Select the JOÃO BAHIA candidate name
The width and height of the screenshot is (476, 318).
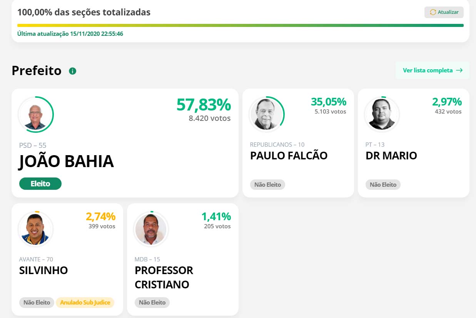[66, 162]
